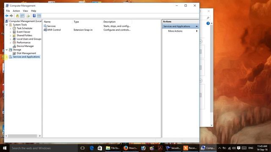Open the volume icon in system tray
271x152 pixels.
pos(234,148)
